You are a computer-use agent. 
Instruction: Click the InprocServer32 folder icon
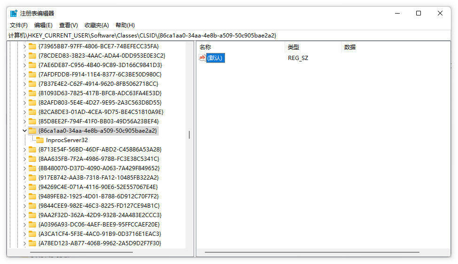[40, 140]
